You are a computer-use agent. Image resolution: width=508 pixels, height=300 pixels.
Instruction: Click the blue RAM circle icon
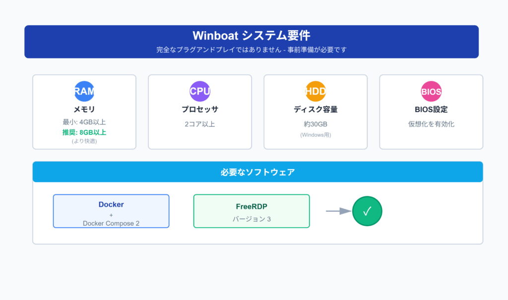84,91
